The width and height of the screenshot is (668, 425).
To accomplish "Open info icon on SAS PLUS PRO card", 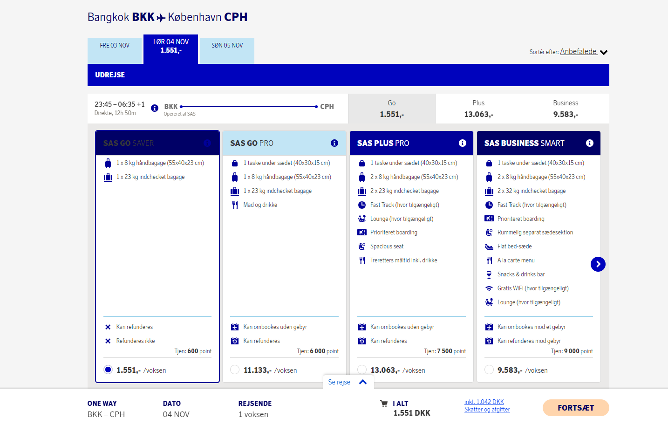I will click(463, 143).
